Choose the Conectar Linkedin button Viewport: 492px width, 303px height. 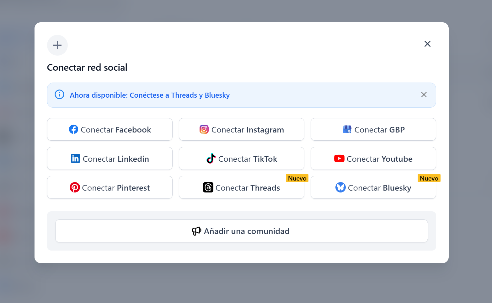(110, 159)
